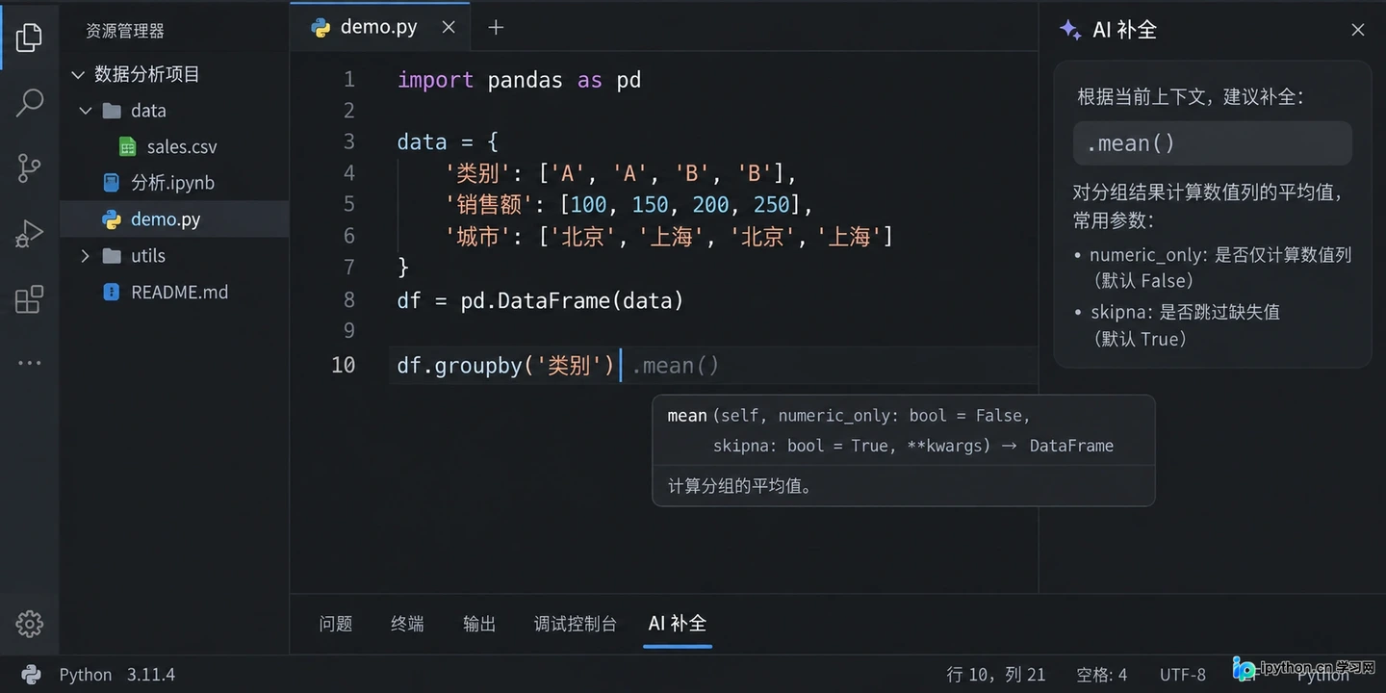Image resolution: width=1386 pixels, height=693 pixels.
Task: Click the AI 补全 sparkle icon
Action: [x=1069, y=30]
